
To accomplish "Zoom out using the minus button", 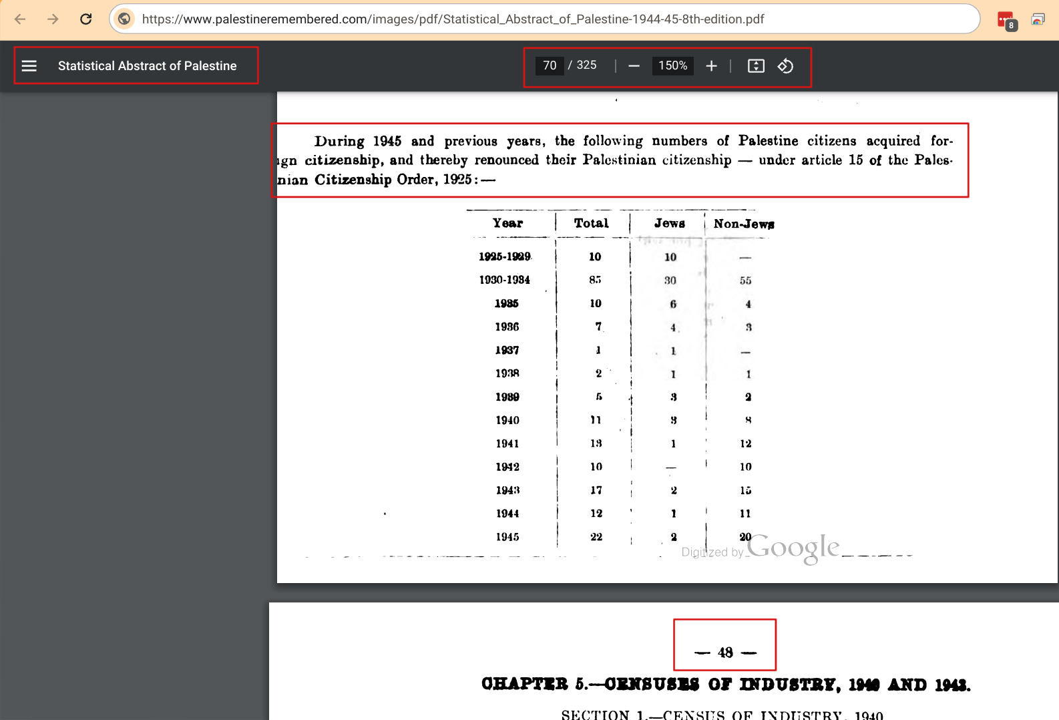I will tap(634, 66).
